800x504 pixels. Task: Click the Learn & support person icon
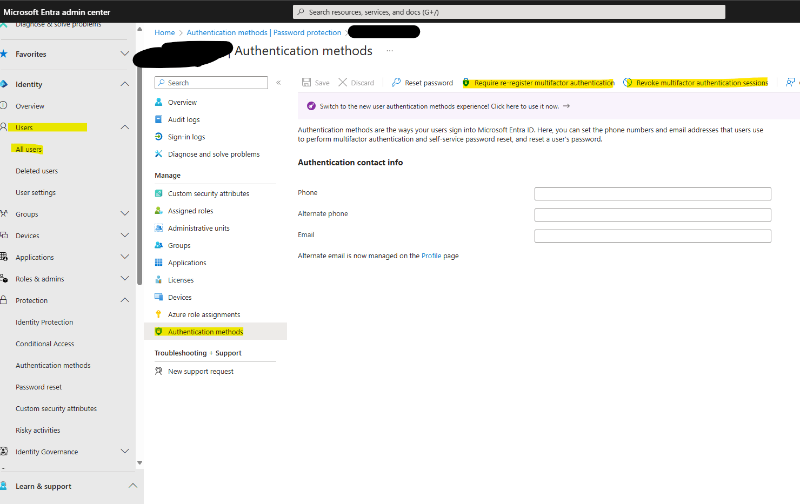[3, 486]
